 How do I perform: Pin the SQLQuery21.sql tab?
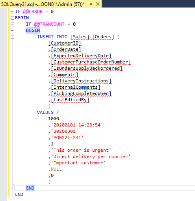(x=90, y=4)
